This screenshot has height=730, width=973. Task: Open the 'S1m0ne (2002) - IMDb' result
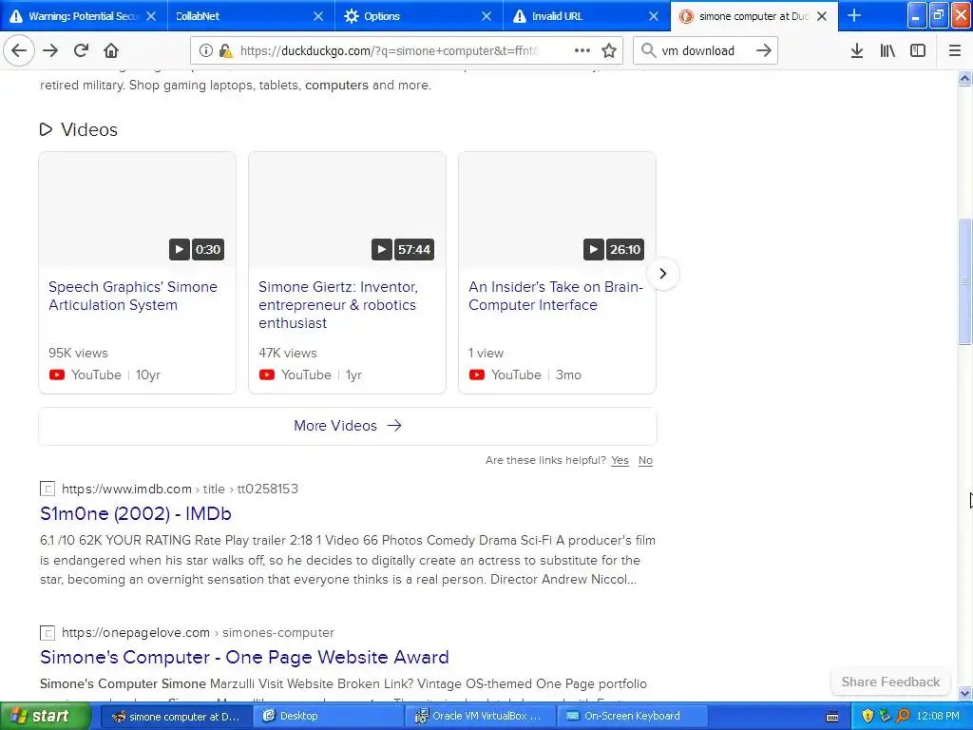click(135, 514)
